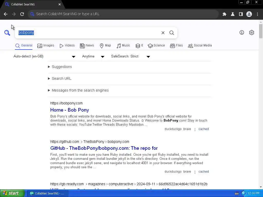Viewport: 263px width, 197px height.
Task: Open the Home - Bob Pony result
Action: 69,110
